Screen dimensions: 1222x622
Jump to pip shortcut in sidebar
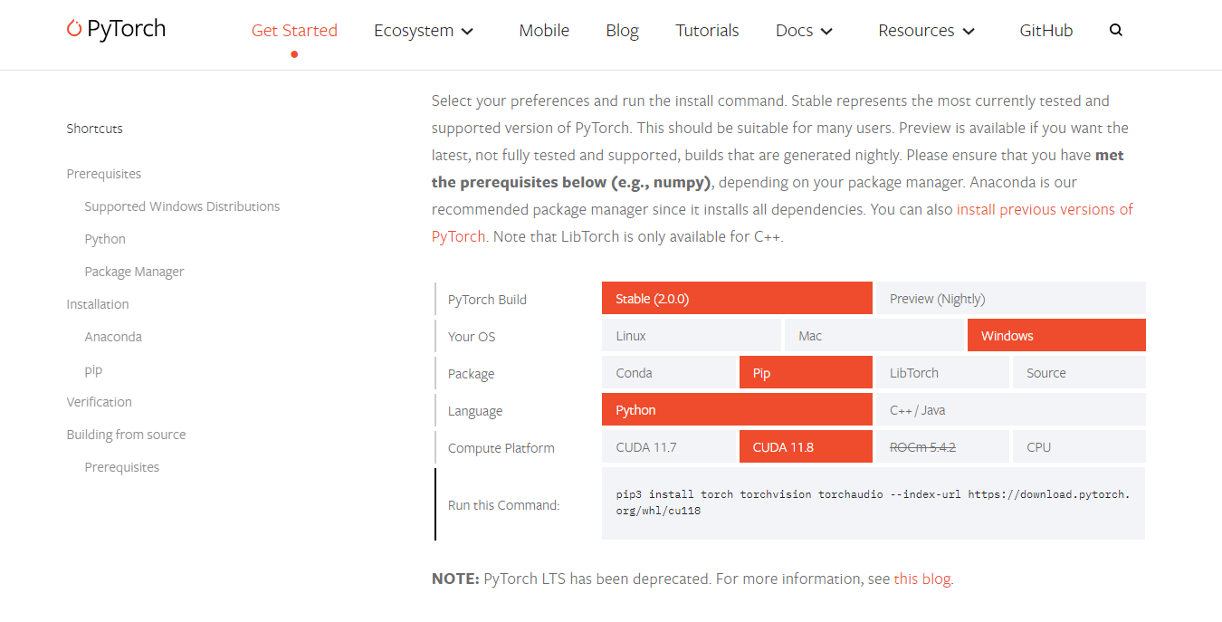tap(93, 369)
